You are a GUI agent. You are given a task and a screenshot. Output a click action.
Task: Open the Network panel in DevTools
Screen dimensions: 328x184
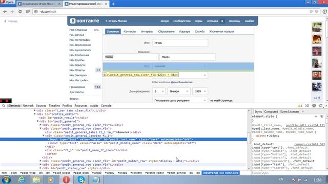pyautogui.click(x=28, y=106)
